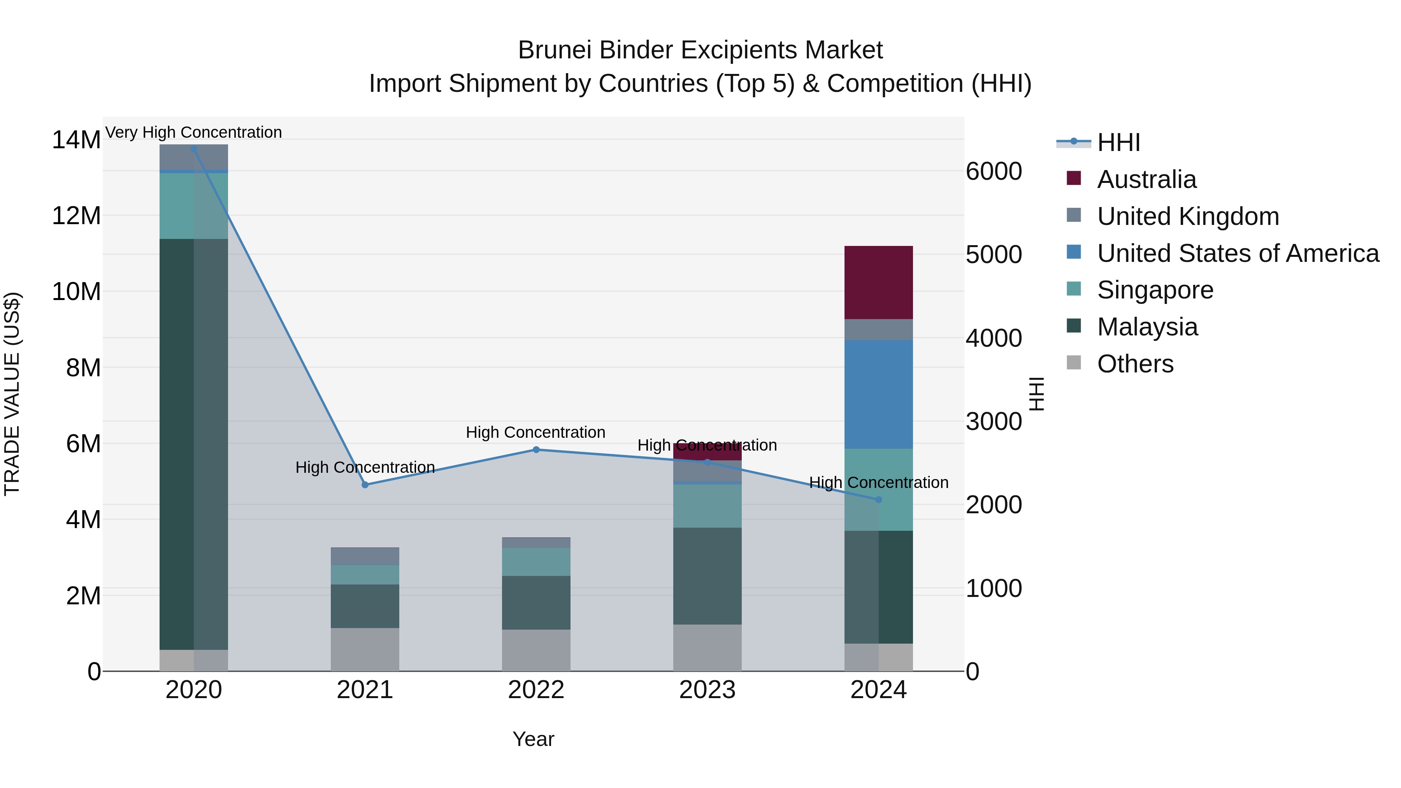Image resolution: width=1401 pixels, height=788 pixels.
Task: Click the 'Year' axis title
Action: 534,739
